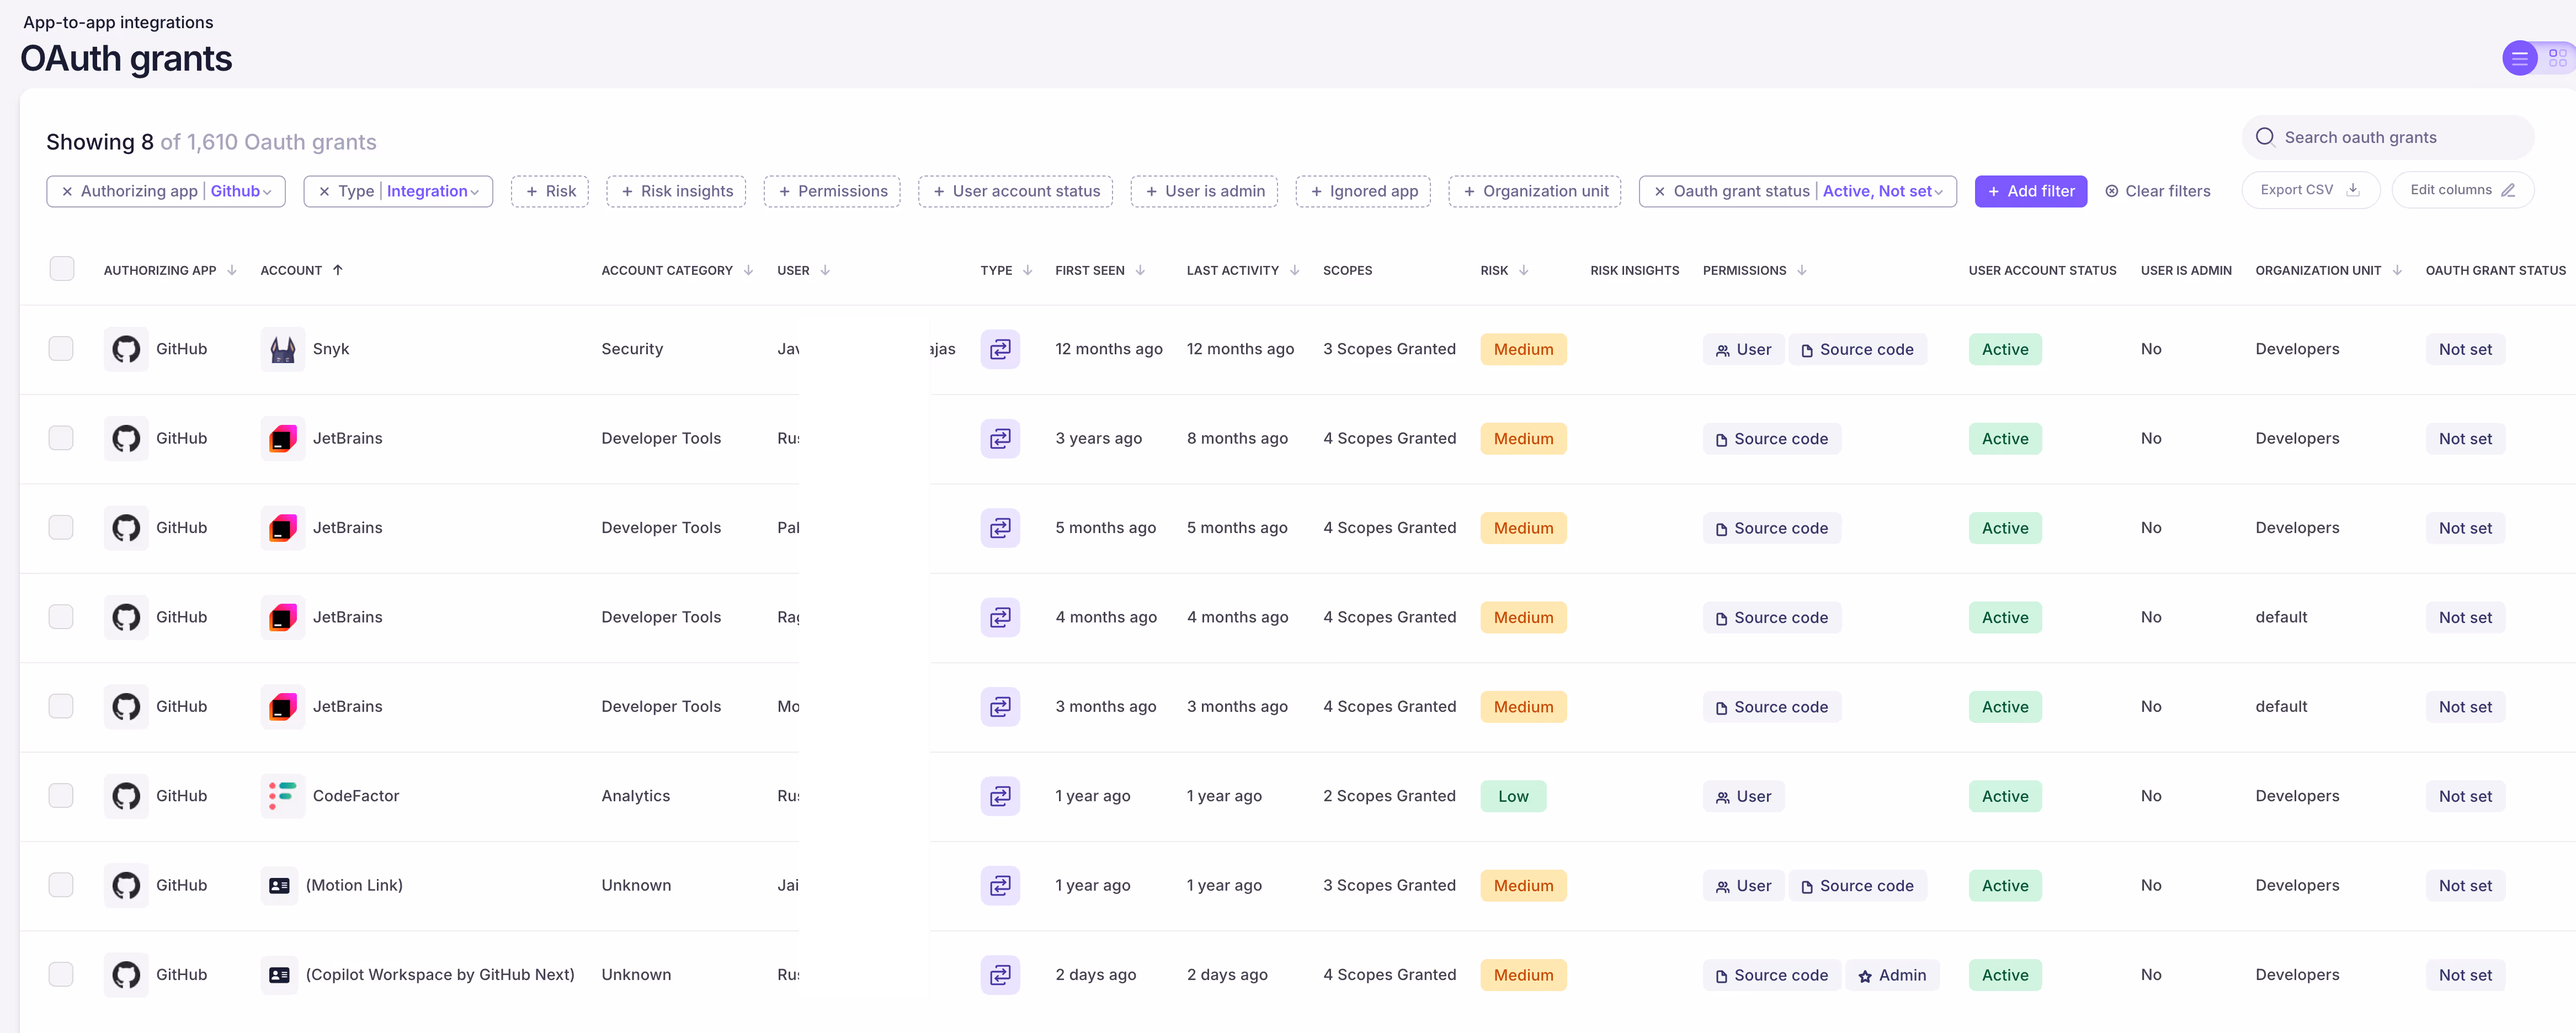The width and height of the screenshot is (2576, 1033).
Task: Click integration type icon in 3 years ago row
Action: tap(1000, 438)
